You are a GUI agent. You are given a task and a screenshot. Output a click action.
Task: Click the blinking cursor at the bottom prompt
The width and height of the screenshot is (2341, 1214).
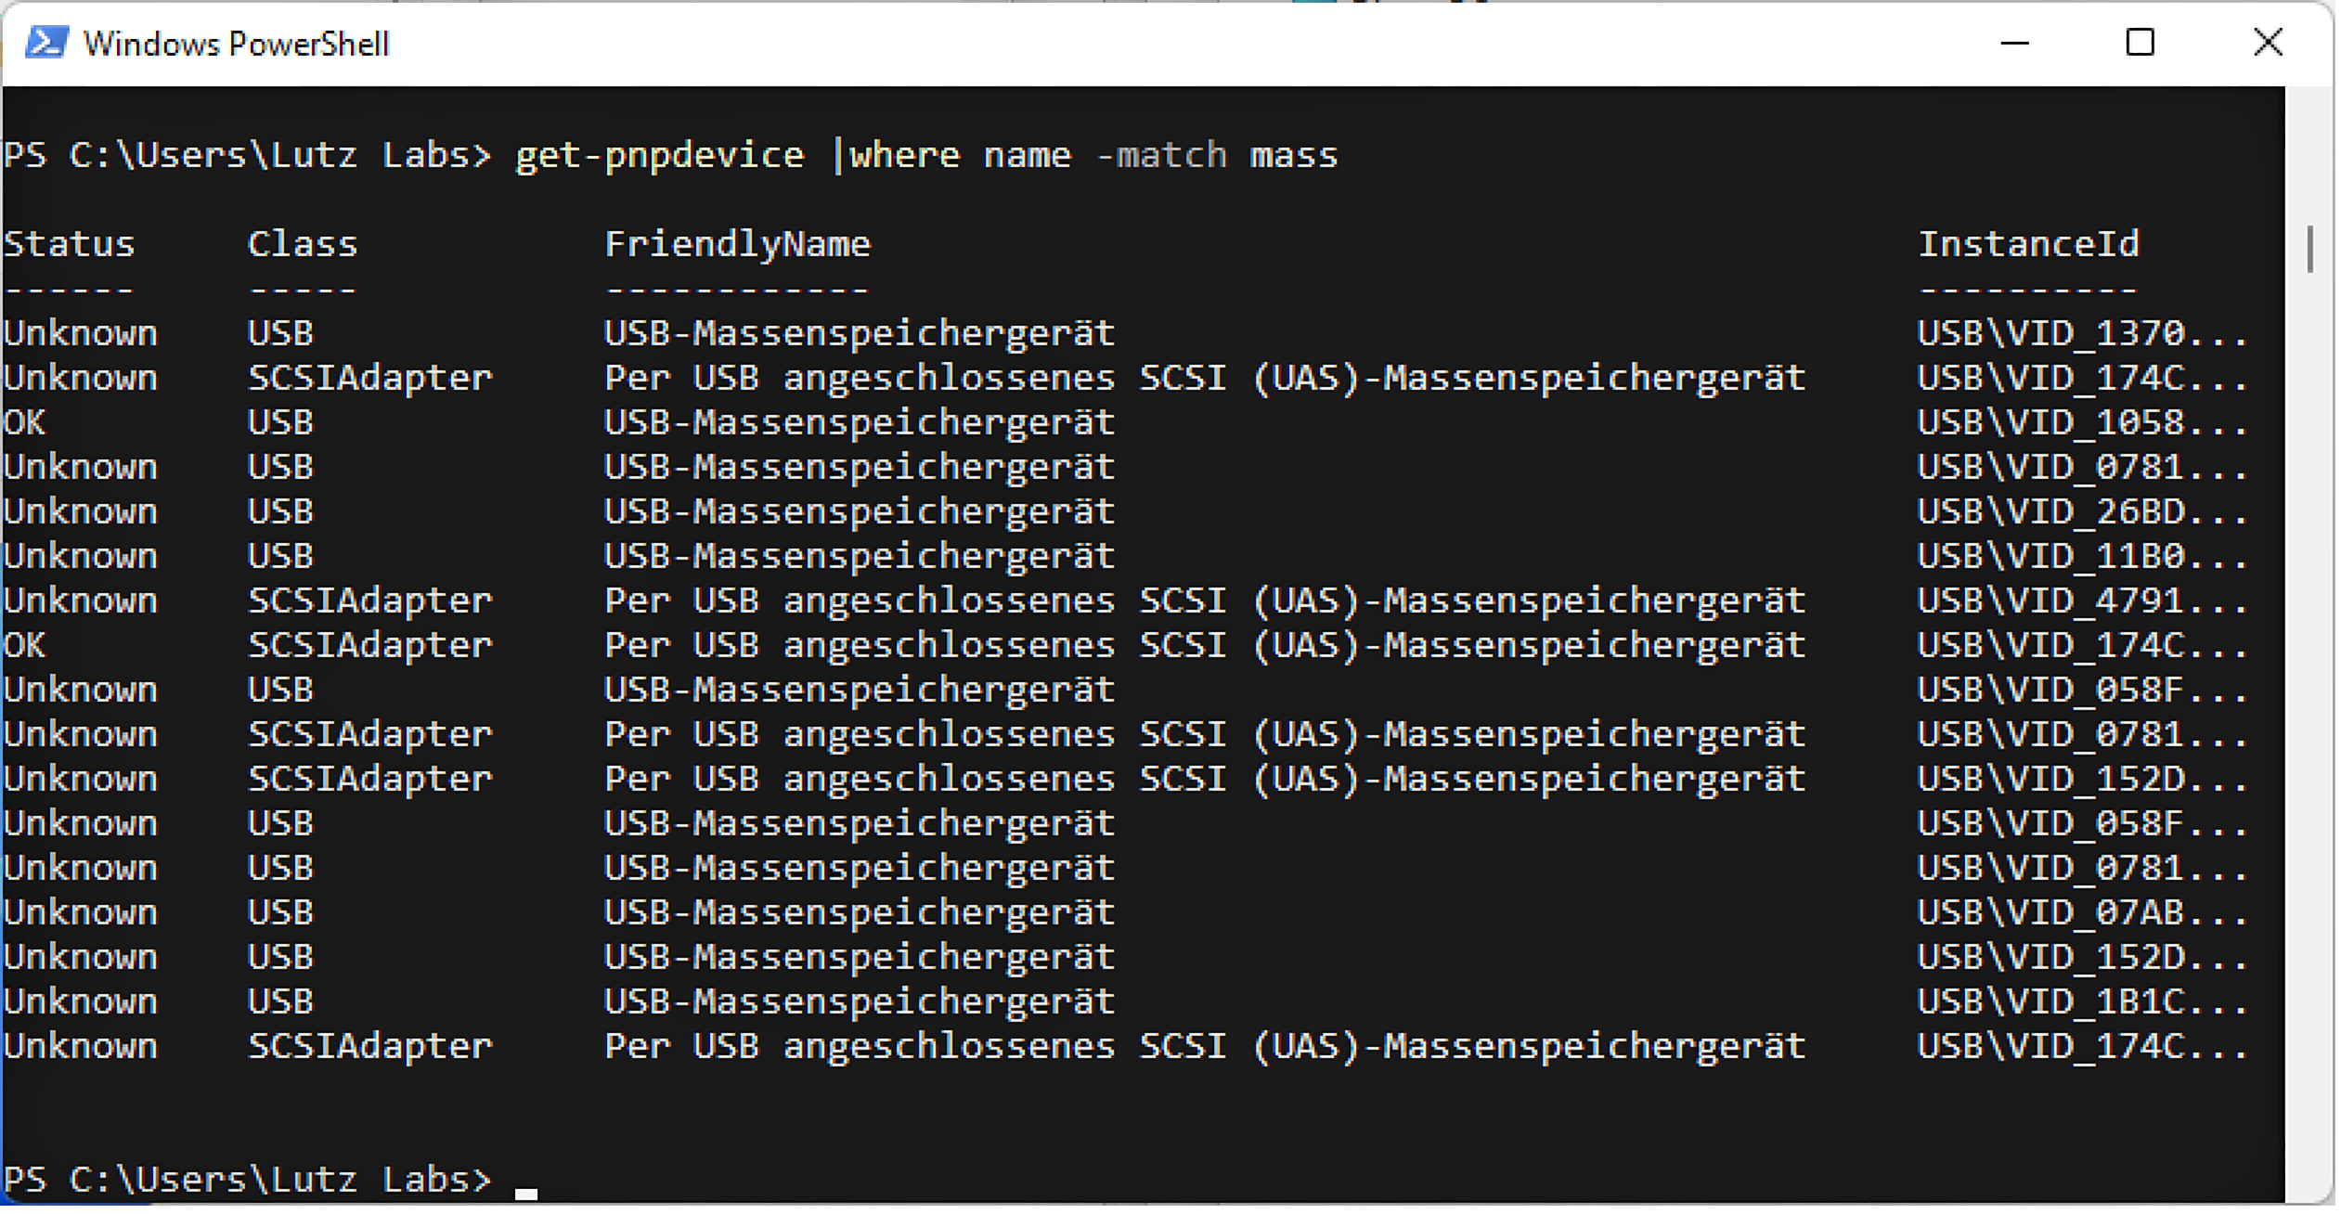[526, 1192]
